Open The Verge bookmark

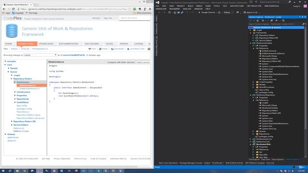31,13
